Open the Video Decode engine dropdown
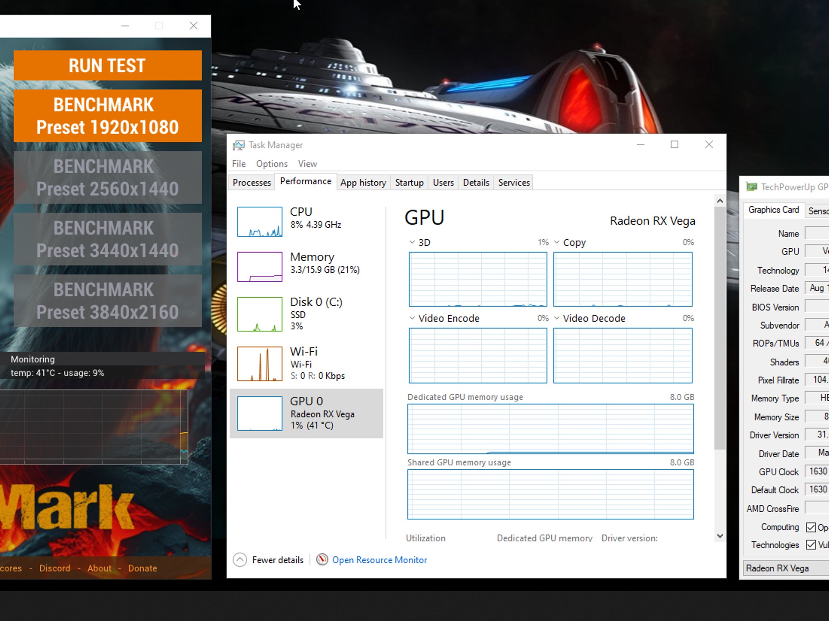 click(557, 318)
